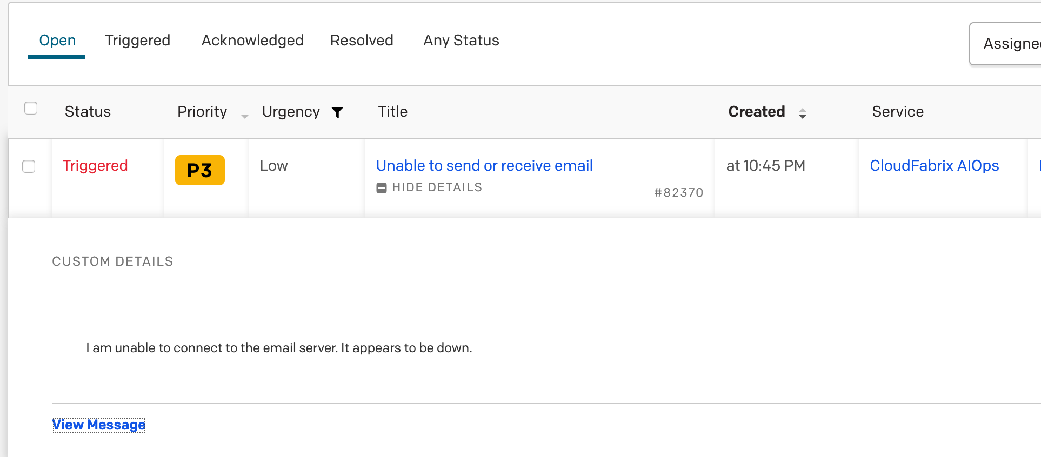Open the Unable to send or receive email incident
The image size is (1041, 457).
(484, 166)
